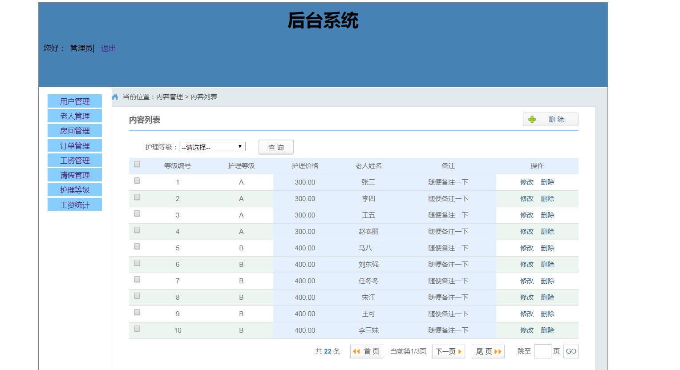The width and height of the screenshot is (680, 370).
Task: Check the checkbox for row 张三
Action: (x=137, y=181)
